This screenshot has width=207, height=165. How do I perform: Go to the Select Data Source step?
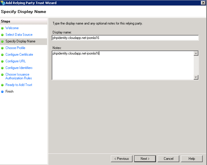(x=19, y=35)
